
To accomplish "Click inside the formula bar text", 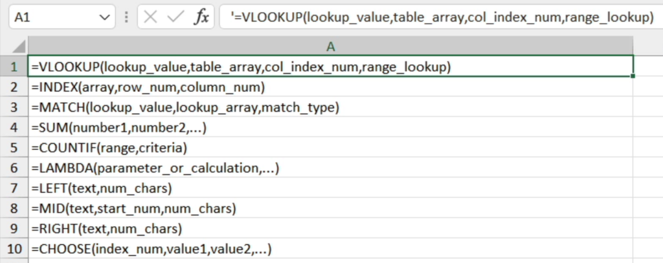I will 440,18.
